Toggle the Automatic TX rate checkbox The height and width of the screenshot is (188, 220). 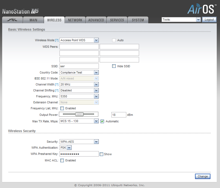pos(102,122)
